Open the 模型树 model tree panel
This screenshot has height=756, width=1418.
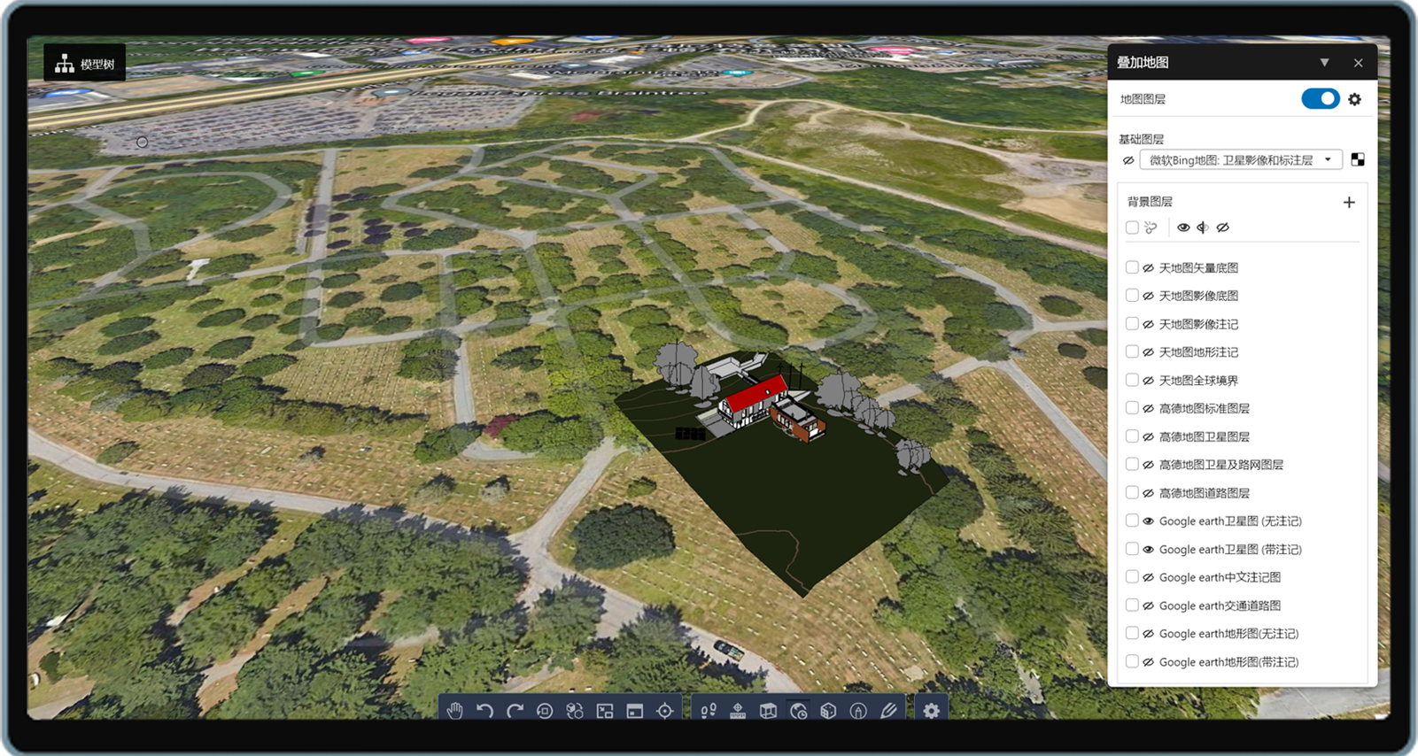(85, 64)
